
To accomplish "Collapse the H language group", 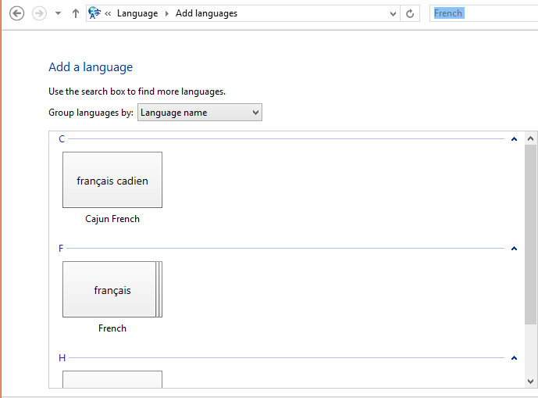I will [514, 358].
